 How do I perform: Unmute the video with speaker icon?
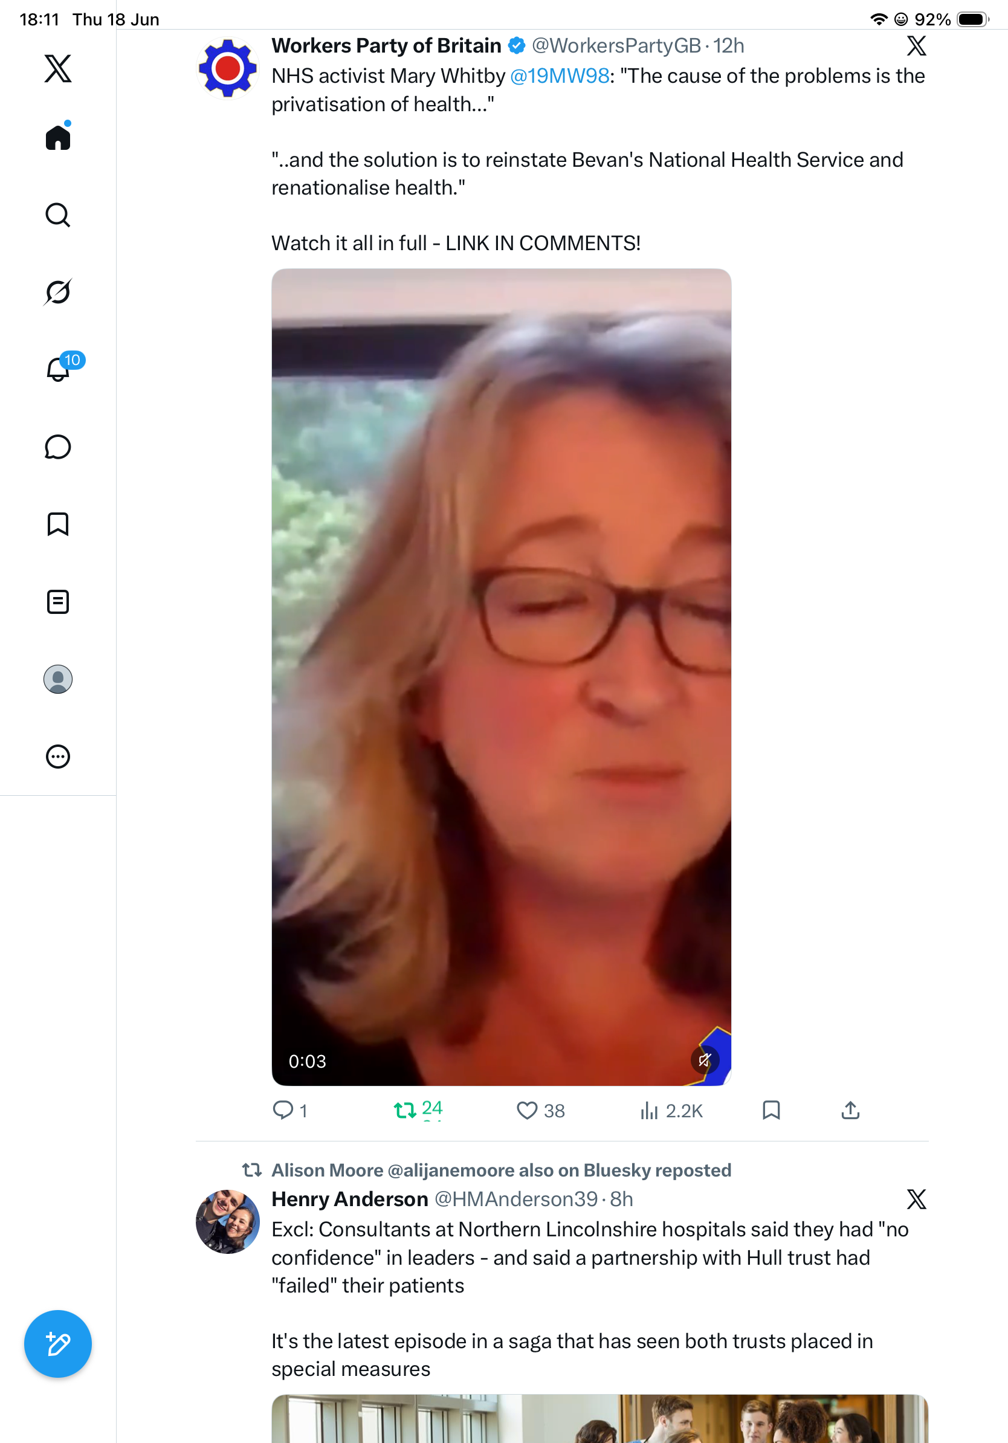pyautogui.click(x=705, y=1060)
